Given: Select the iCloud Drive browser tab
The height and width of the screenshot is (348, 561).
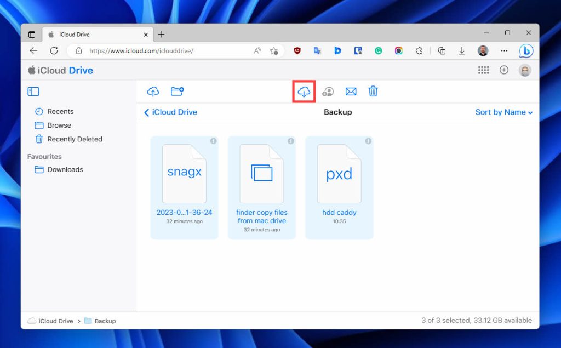Looking at the screenshot, I should (x=98, y=35).
